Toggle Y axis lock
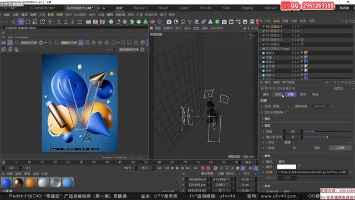Viewport: 355px width, 200px height. (65, 22)
